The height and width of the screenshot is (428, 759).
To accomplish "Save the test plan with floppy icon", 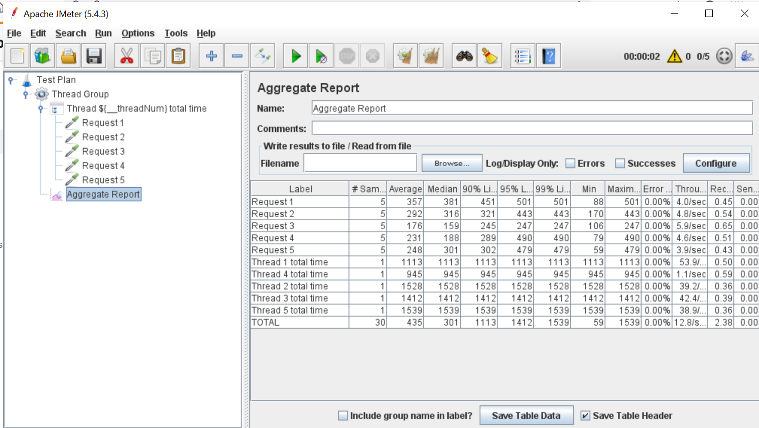I will [x=94, y=56].
